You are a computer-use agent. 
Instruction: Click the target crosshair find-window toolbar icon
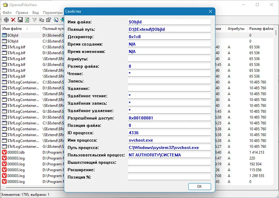pos(6,20)
